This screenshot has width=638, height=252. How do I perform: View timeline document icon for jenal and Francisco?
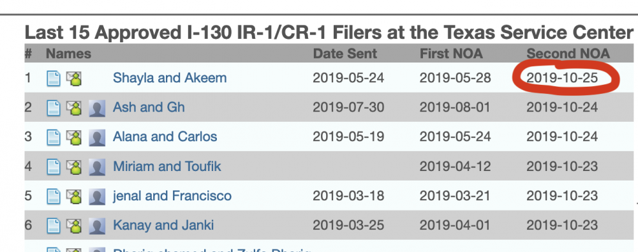coord(54,196)
